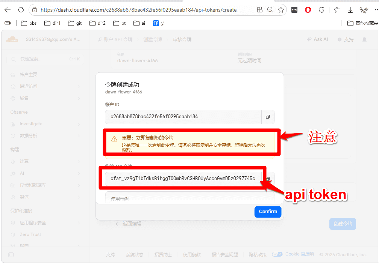
Task: Expand 数据分析 in the sidebar
Action: (45, 136)
